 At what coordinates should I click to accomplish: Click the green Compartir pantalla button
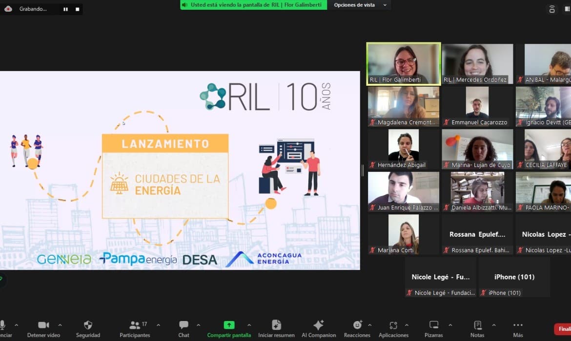229,325
